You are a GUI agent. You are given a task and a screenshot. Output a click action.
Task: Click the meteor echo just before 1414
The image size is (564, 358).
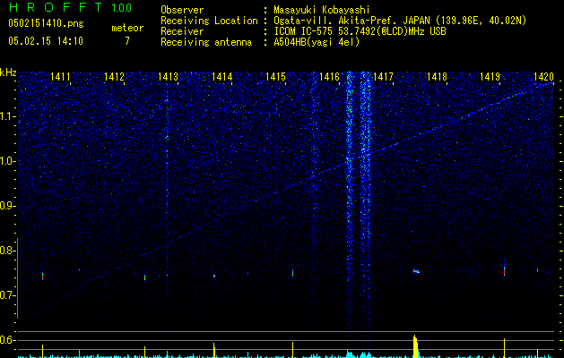[x=214, y=276]
